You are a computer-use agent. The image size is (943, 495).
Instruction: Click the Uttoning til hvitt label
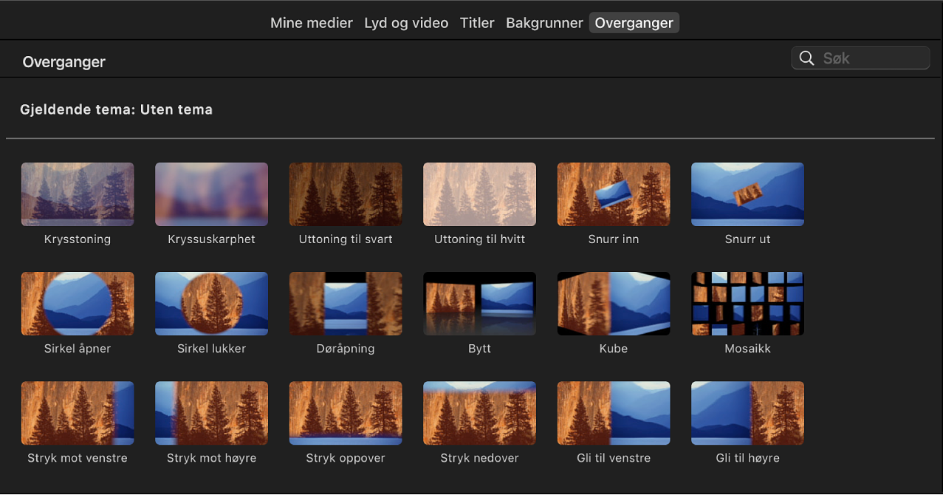pyautogui.click(x=479, y=239)
